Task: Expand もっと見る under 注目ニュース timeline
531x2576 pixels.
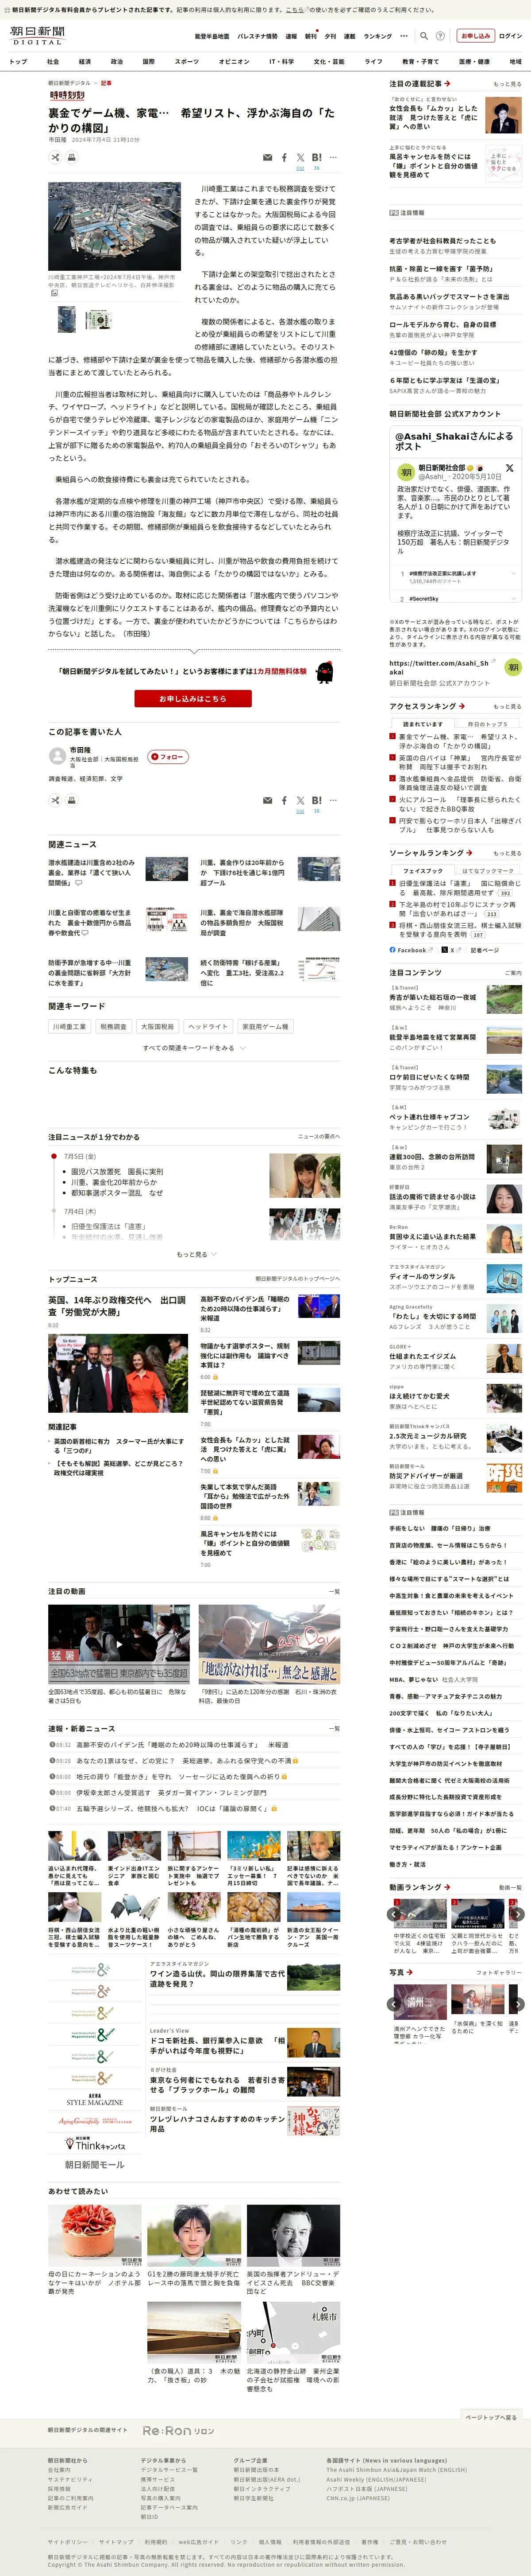Action: [196, 1254]
